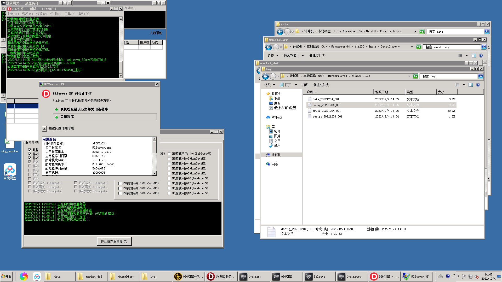Toggle H5游戏网关16 (RunGateH5) checkbox

169,193
